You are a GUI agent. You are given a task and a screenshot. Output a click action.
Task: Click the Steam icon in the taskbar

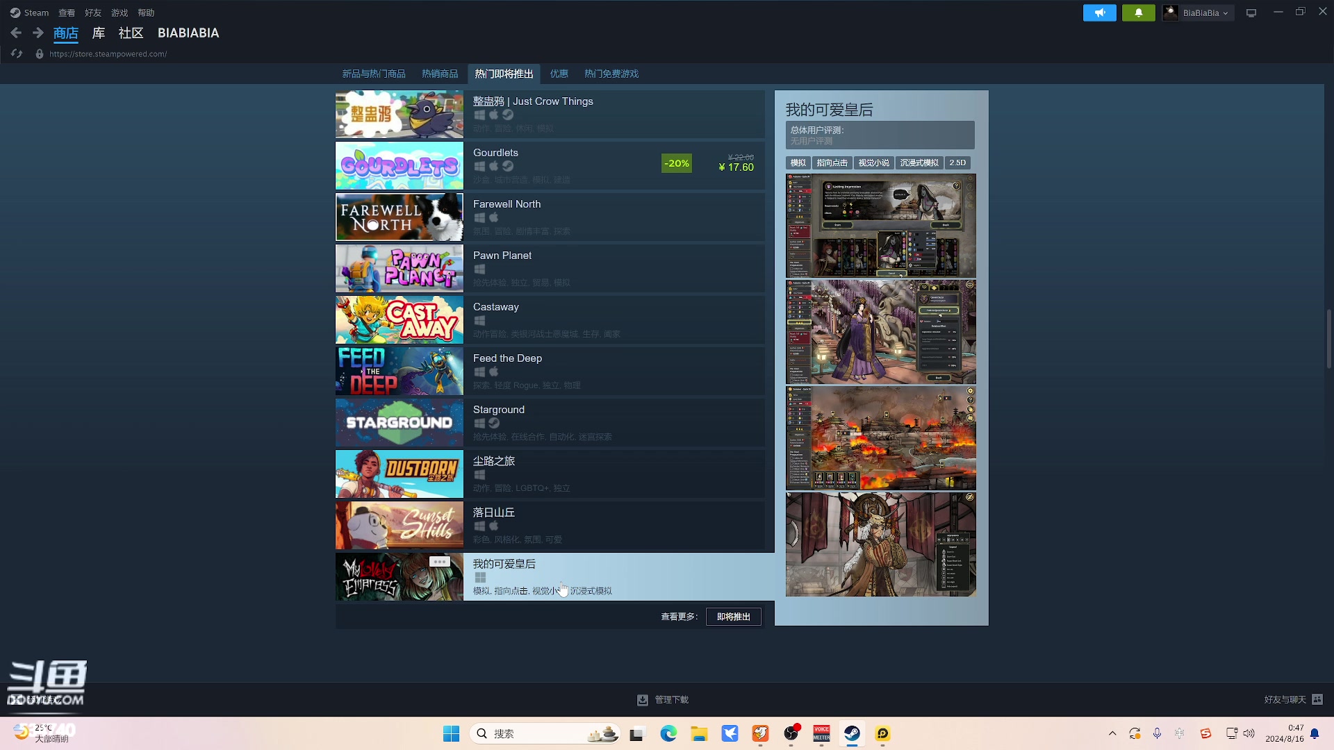click(x=852, y=733)
